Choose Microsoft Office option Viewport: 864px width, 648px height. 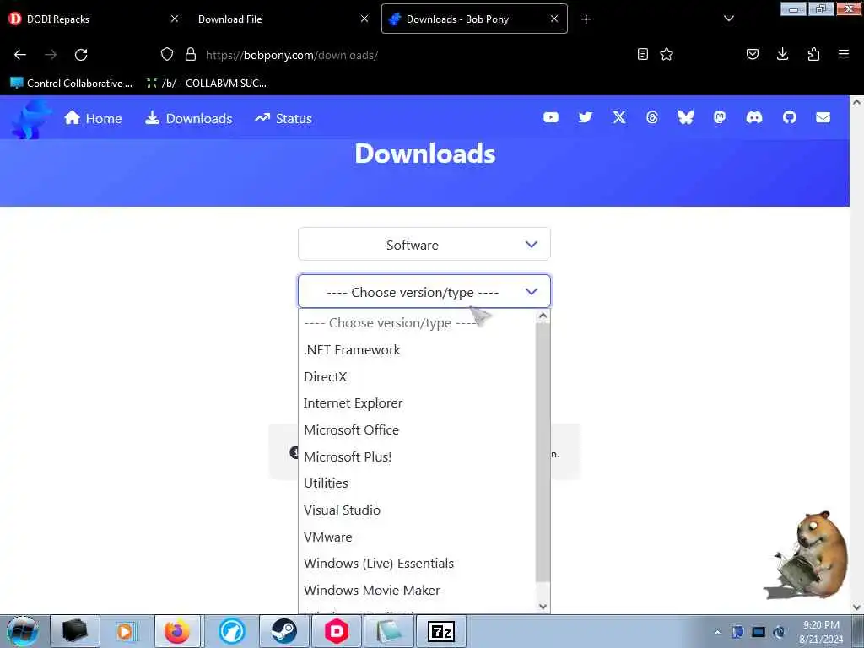click(x=417, y=429)
